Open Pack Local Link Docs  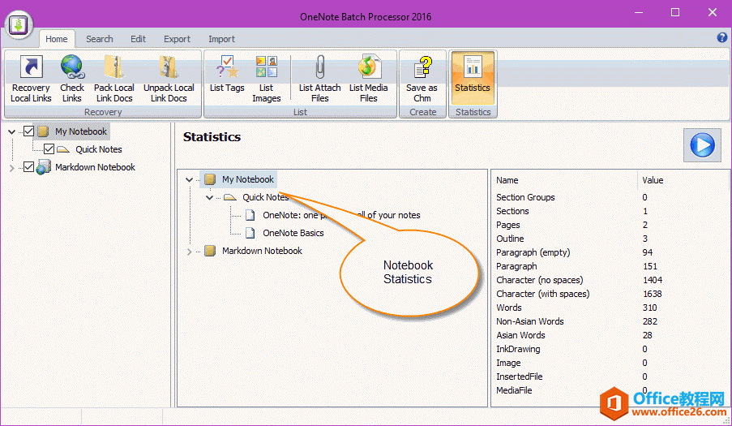(x=114, y=79)
